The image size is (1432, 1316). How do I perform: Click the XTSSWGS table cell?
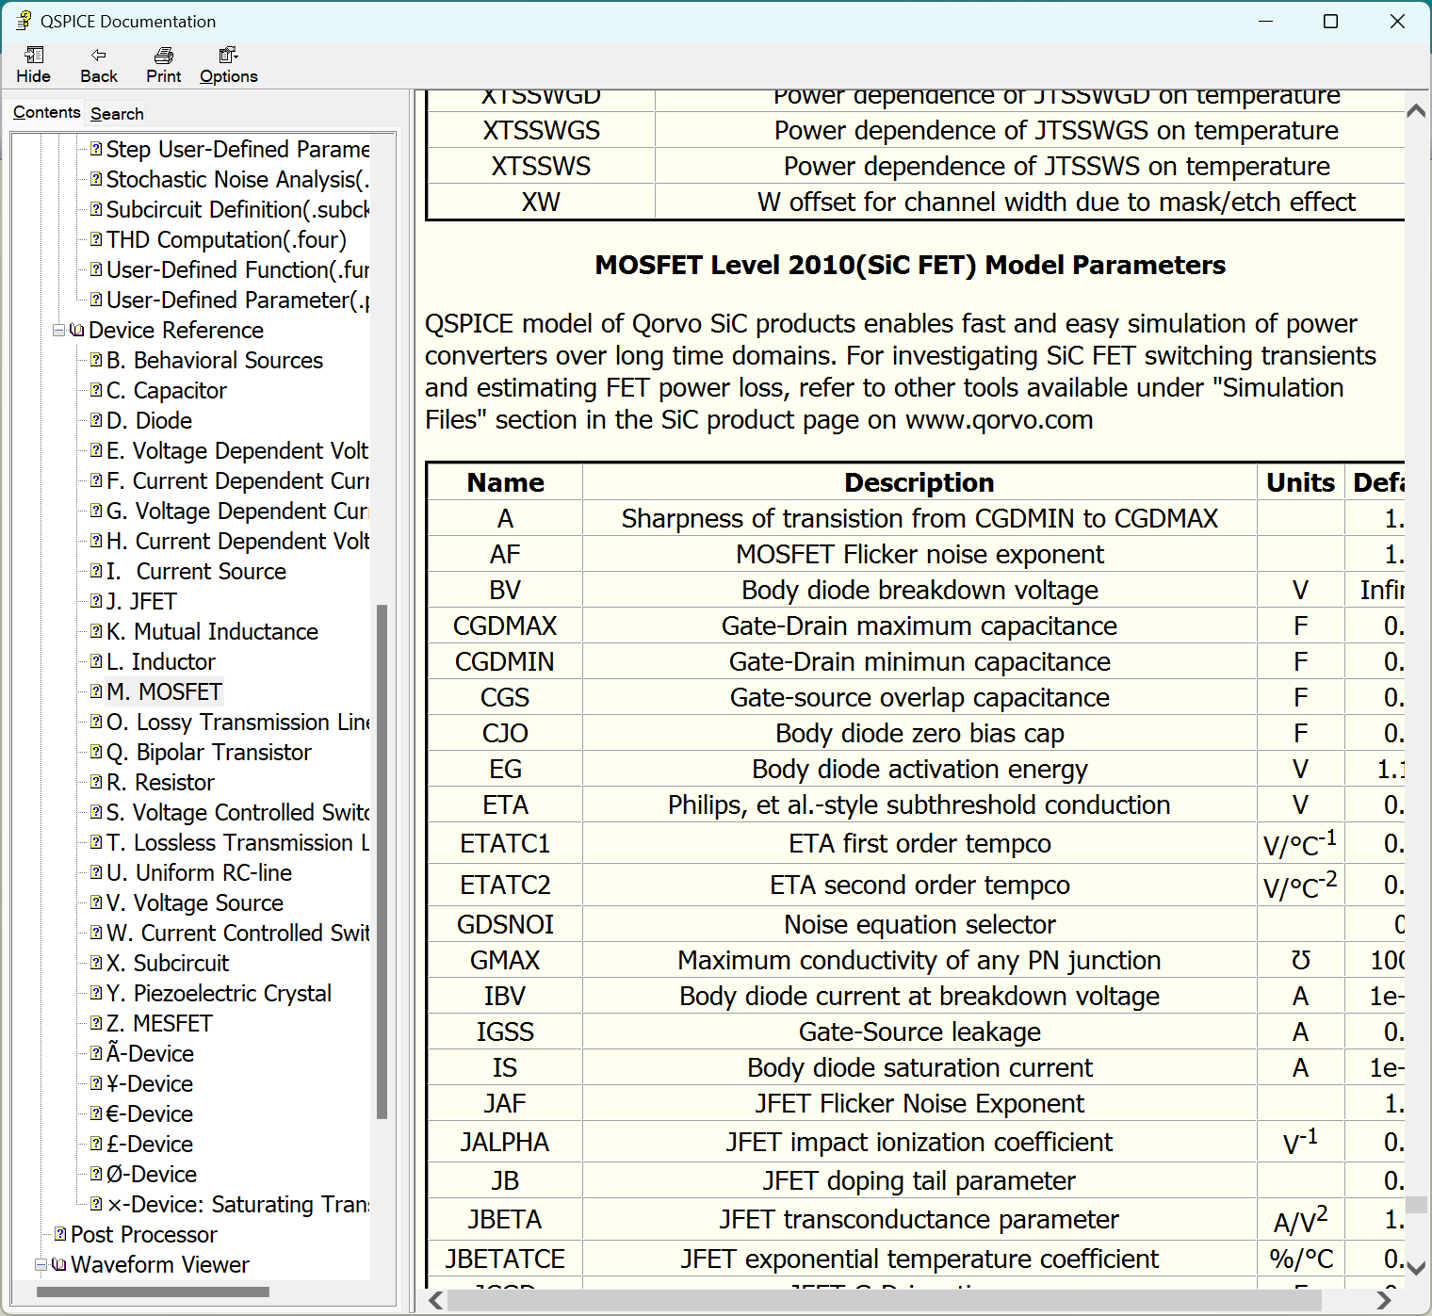[x=542, y=131]
